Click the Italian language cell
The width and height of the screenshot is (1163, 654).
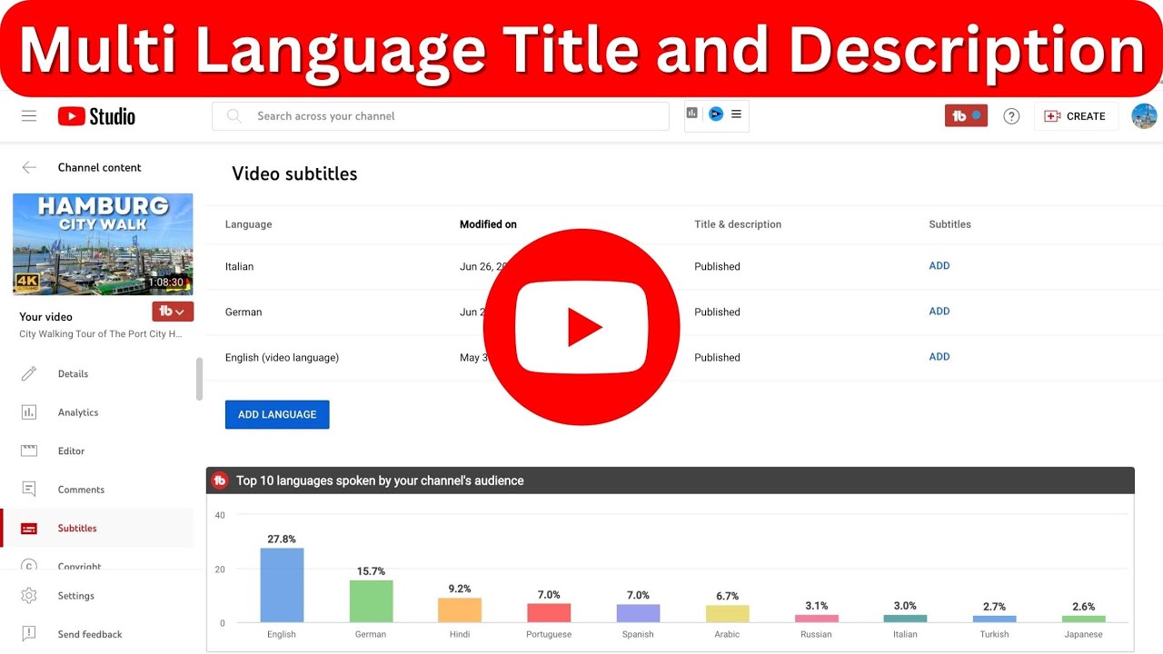tap(240, 266)
